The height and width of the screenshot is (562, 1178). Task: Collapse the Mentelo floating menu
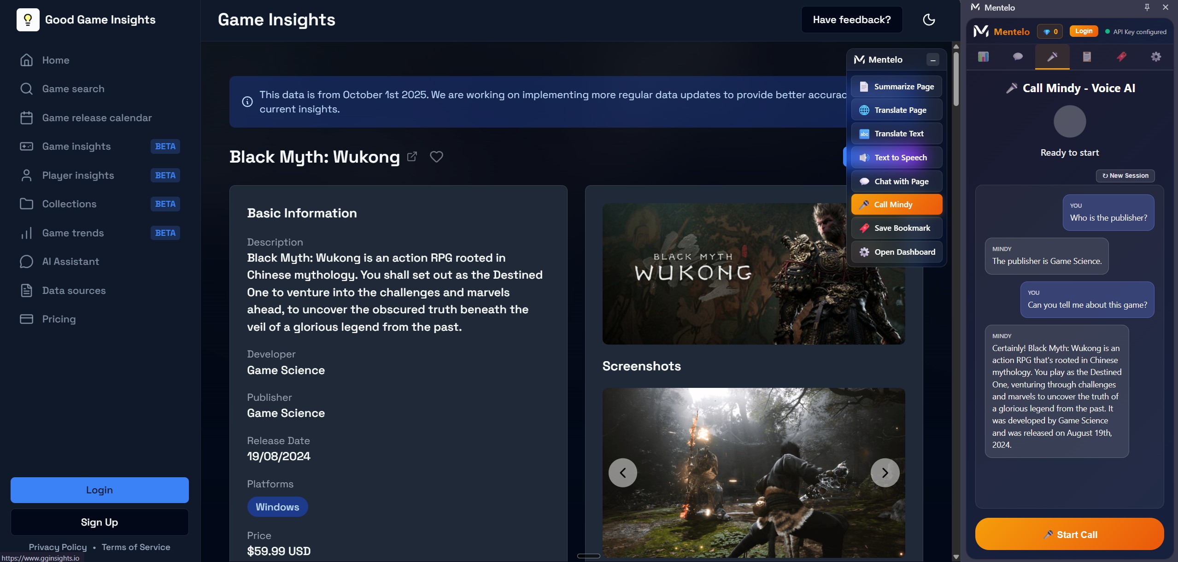(x=932, y=60)
